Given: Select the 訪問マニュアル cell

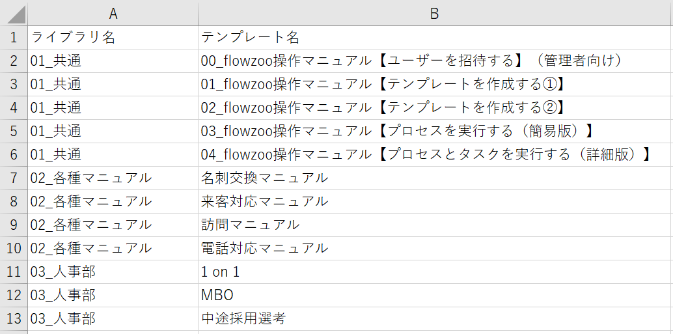Looking at the screenshot, I should [251, 225].
